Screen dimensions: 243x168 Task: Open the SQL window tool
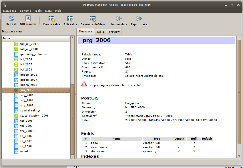[28, 18]
